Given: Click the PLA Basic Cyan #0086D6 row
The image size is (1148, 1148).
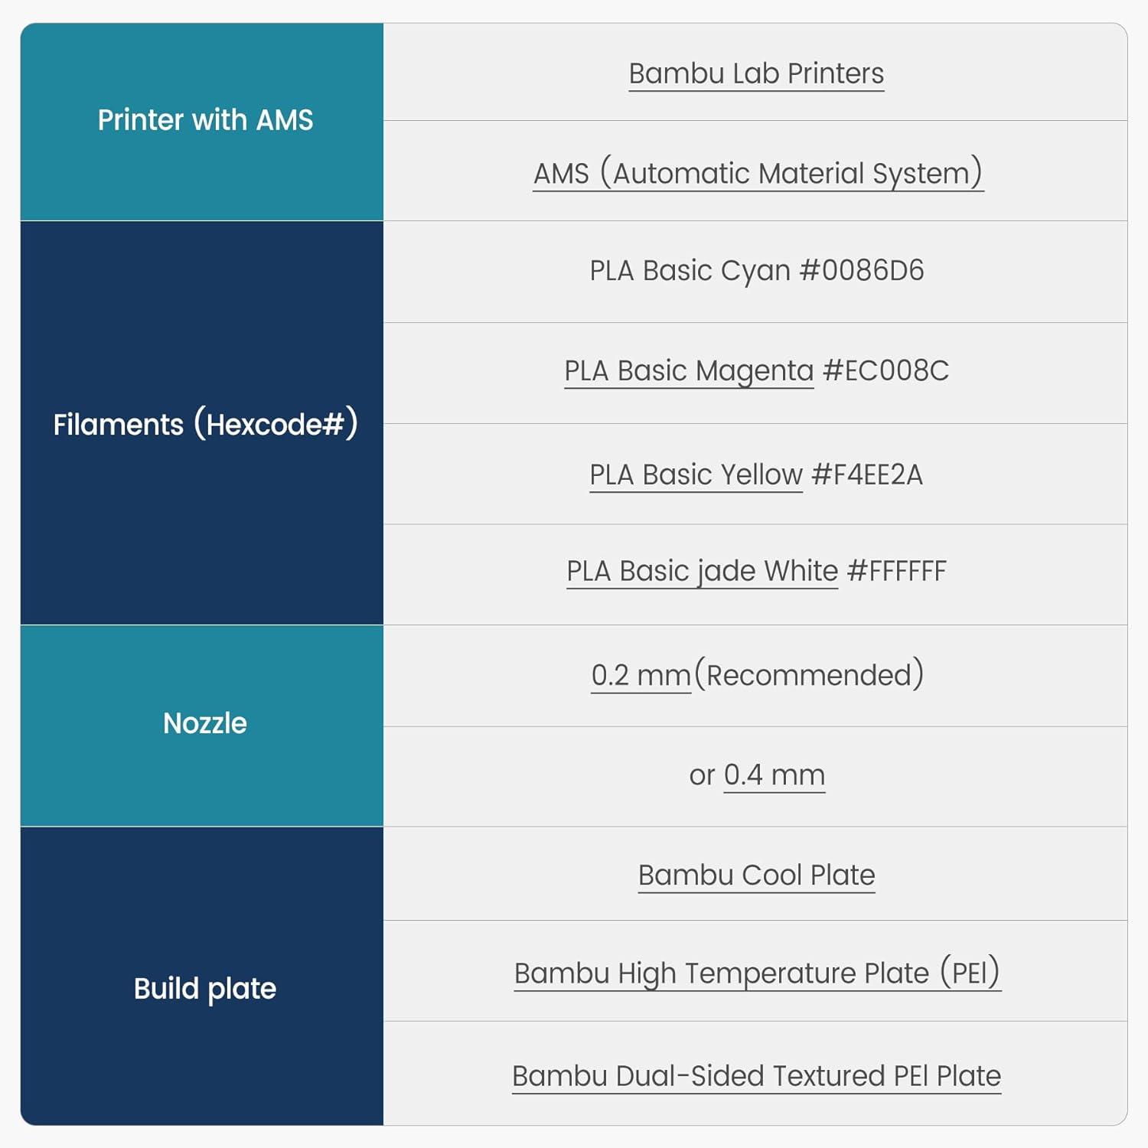Looking at the screenshot, I should [x=756, y=271].
